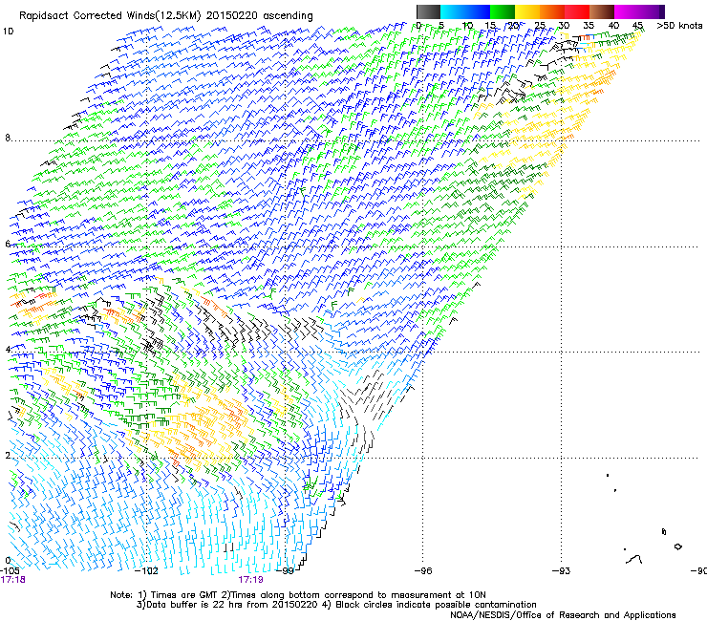The image size is (707, 621).
Task: Click the NOAA/NESDIS credit line
Action: click(x=563, y=615)
